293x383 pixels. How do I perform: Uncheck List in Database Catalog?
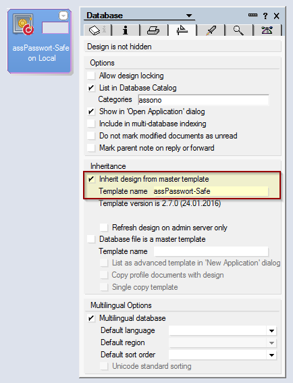click(x=91, y=88)
